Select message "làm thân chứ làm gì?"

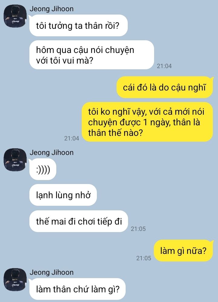click(x=78, y=289)
